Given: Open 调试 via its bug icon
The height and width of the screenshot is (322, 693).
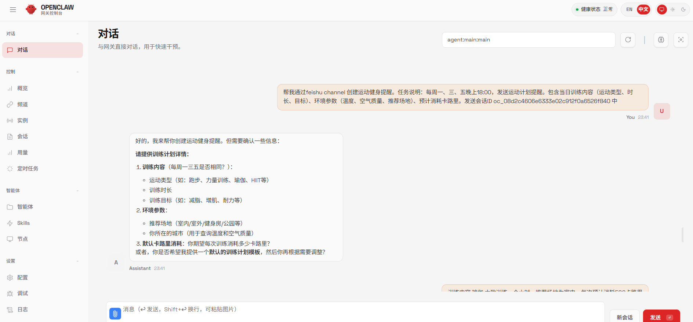Looking at the screenshot, I should click(10, 293).
